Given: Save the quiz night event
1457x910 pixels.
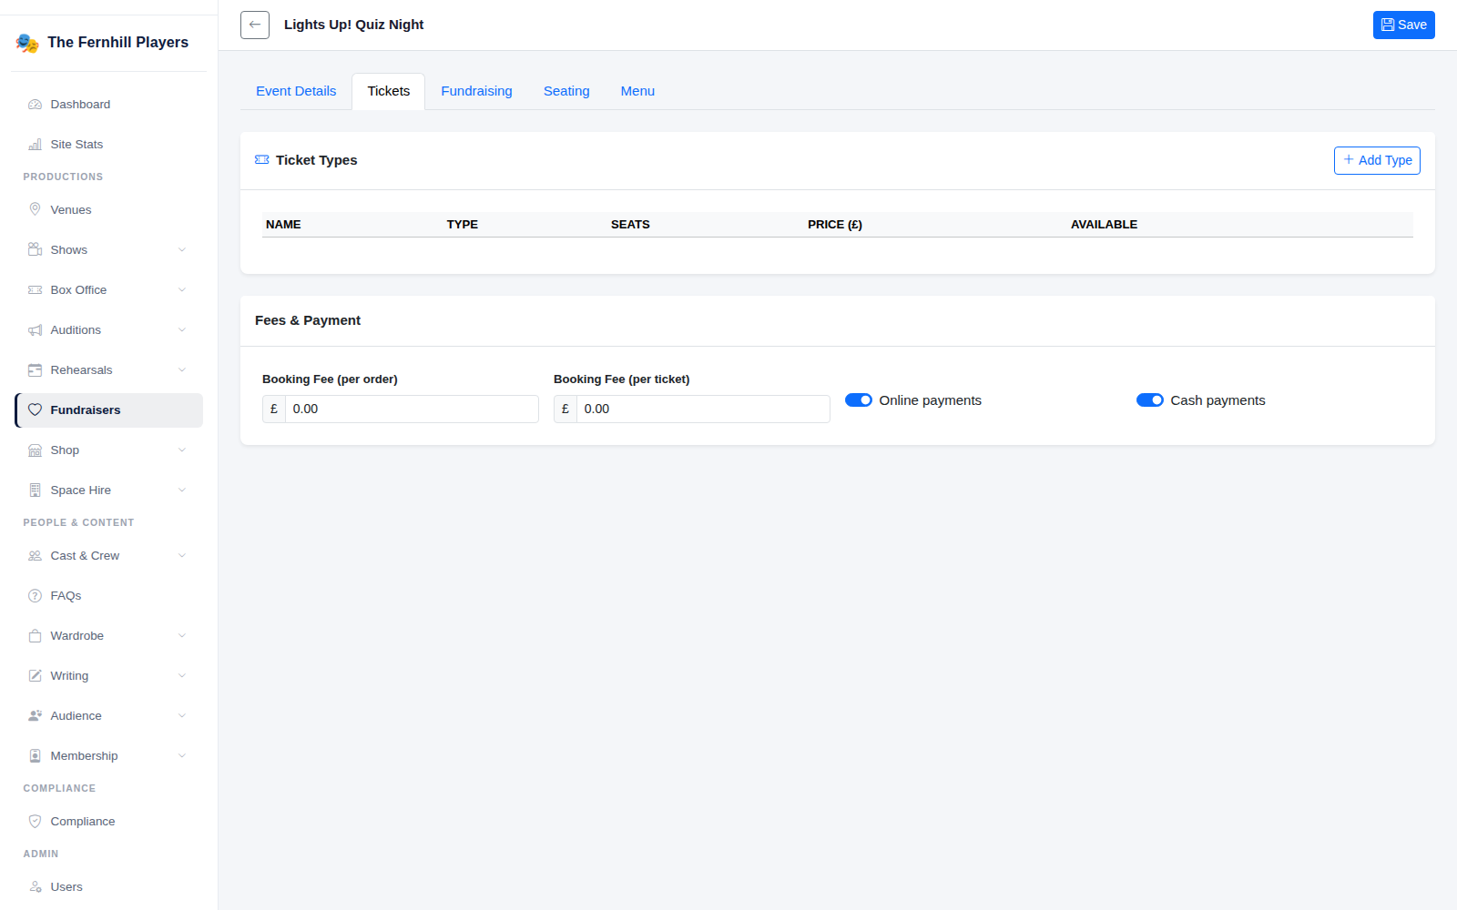Looking at the screenshot, I should (1404, 25).
